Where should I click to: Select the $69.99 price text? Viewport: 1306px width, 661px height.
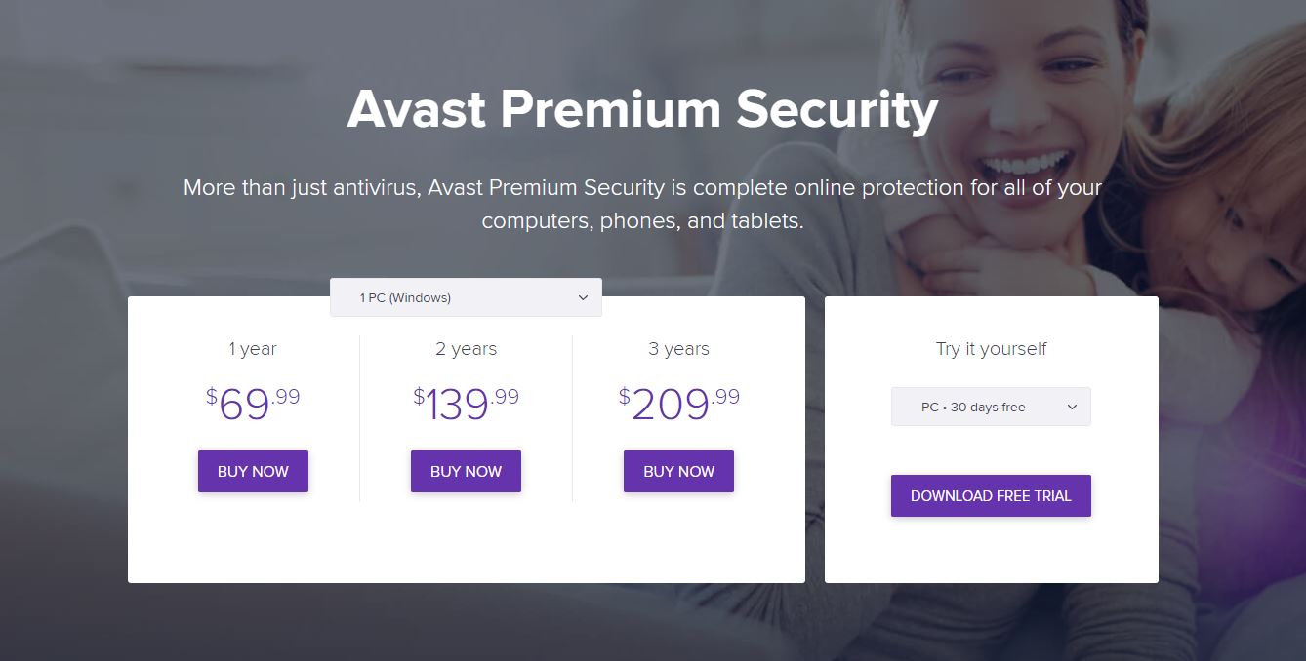point(253,402)
